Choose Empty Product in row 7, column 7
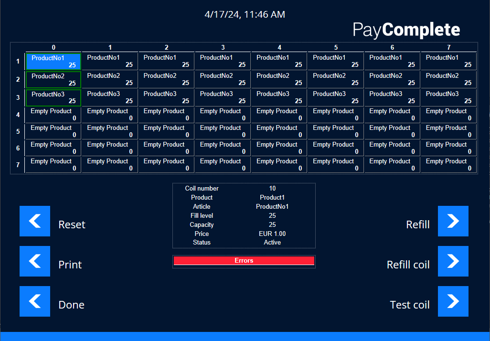 click(x=448, y=165)
